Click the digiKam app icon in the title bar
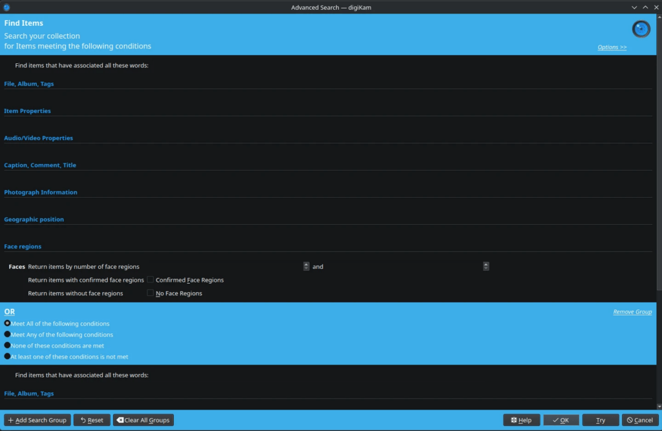This screenshot has height=431, width=662. coord(6,7)
